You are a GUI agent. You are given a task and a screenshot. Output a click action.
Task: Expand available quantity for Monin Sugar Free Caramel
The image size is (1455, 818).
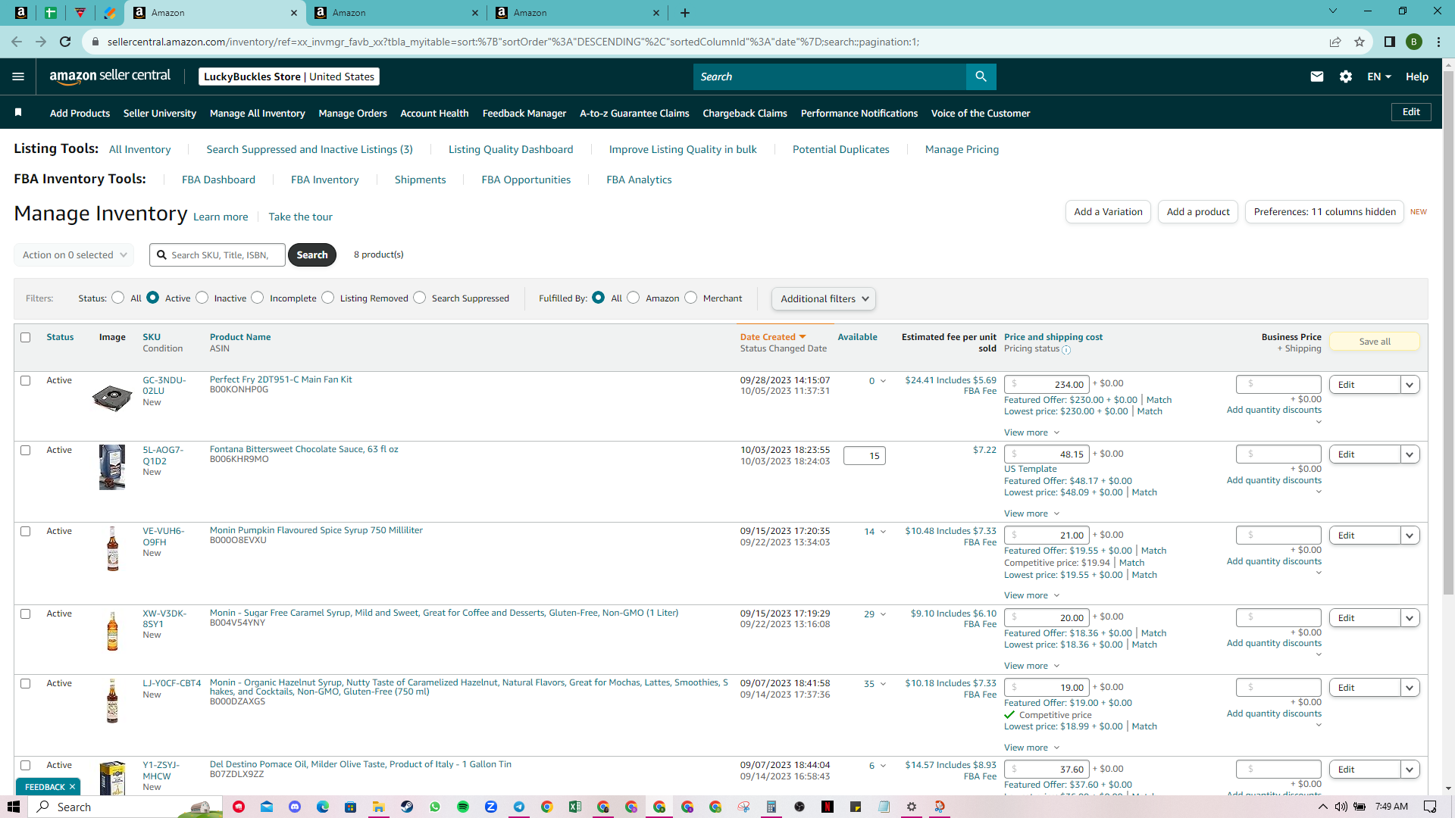(x=883, y=614)
